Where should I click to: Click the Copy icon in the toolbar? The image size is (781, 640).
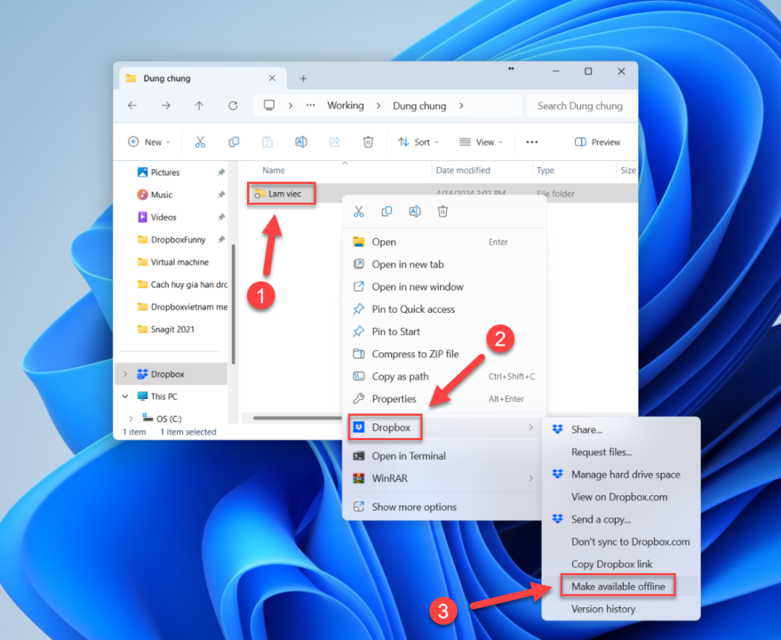pyautogui.click(x=233, y=142)
